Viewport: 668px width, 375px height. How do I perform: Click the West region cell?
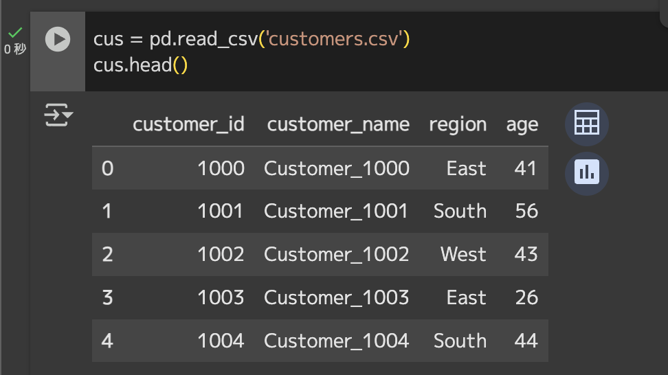(x=463, y=255)
